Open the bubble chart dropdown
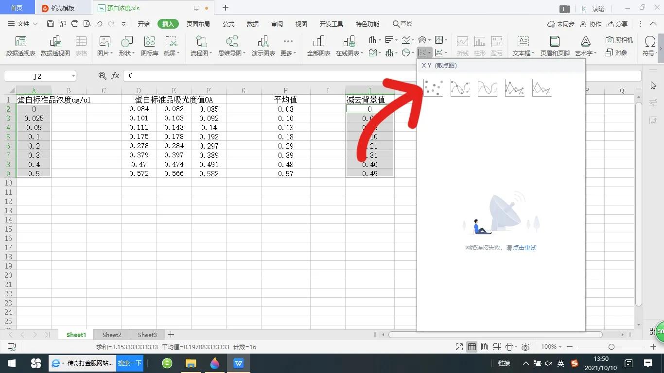664x373 pixels. coord(441,52)
